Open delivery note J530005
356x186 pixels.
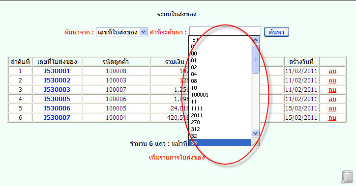pos(57,99)
